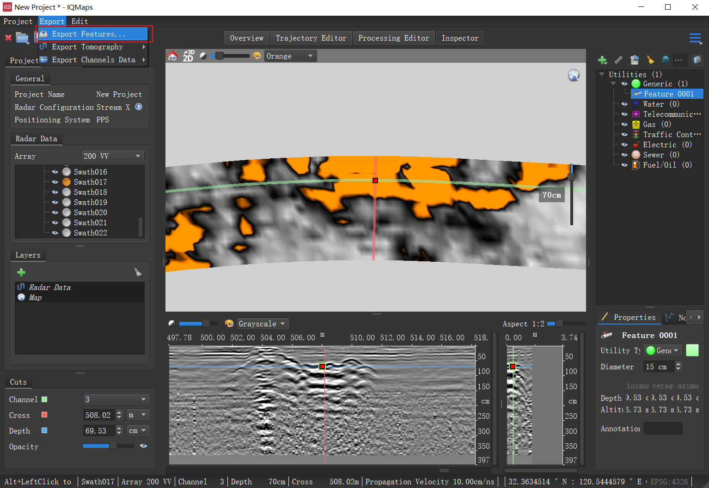Click the help icon beside Stream X
Screen dimensions: 709x488
coord(139,107)
